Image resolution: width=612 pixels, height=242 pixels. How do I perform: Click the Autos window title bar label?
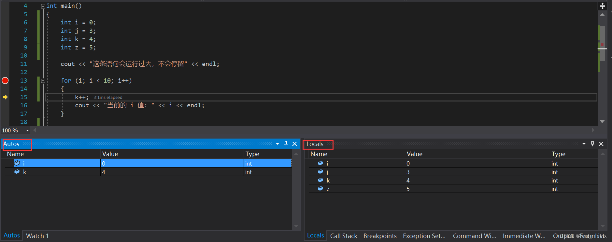pyautogui.click(x=11, y=144)
